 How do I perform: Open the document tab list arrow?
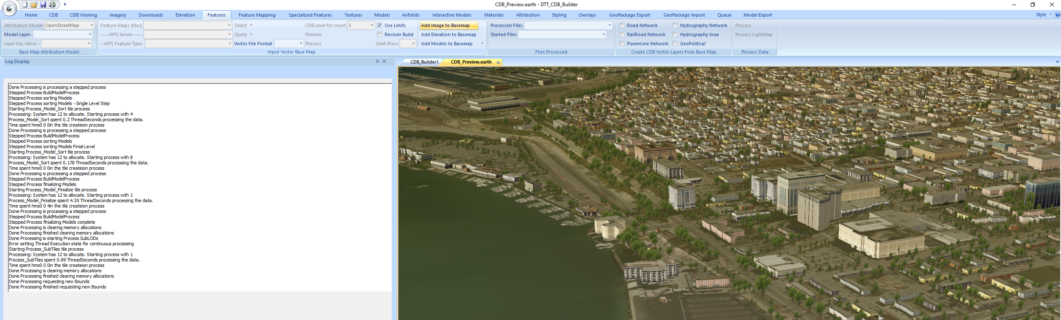[1057, 62]
